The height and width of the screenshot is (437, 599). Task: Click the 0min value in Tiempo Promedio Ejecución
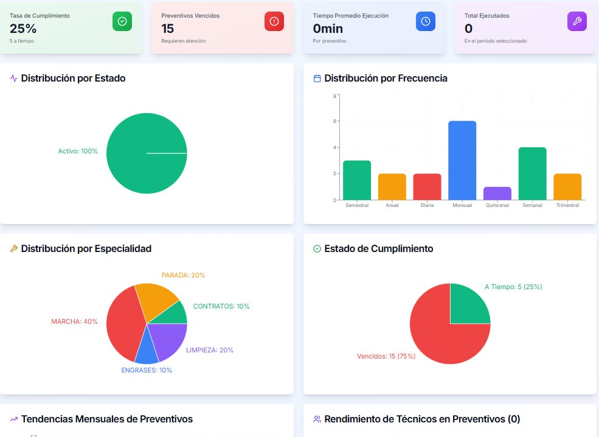point(328,29)
